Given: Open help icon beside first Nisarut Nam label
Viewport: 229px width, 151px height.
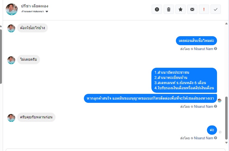Looking at the screenshot, I should (x=215, y=49).
